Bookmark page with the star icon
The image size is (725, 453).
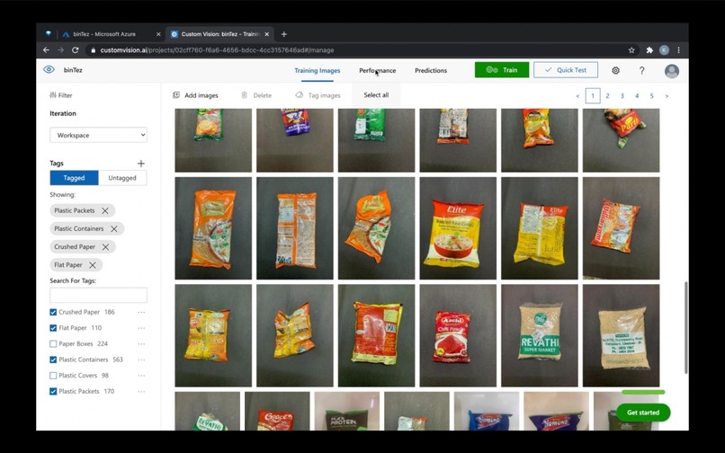631,50
